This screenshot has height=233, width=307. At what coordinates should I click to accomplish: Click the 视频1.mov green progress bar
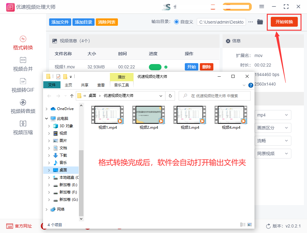click(155, 67)
